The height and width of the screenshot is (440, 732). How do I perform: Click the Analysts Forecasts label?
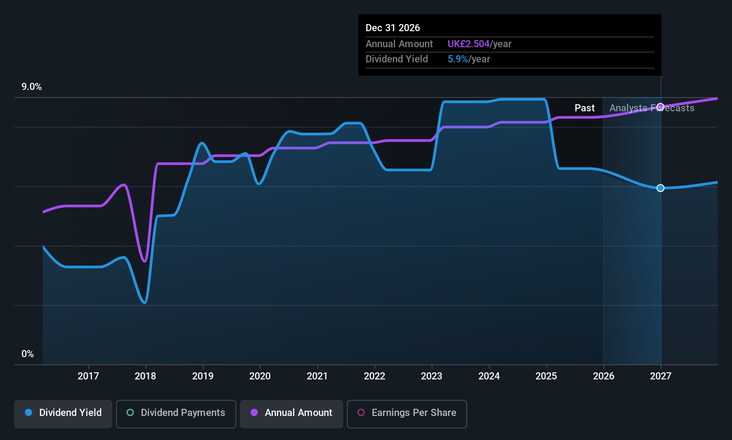click(x=652, y=108)
